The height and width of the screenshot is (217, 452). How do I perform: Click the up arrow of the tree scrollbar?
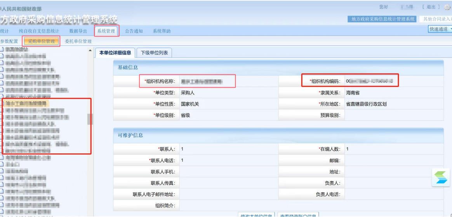(x=90, y=51)
